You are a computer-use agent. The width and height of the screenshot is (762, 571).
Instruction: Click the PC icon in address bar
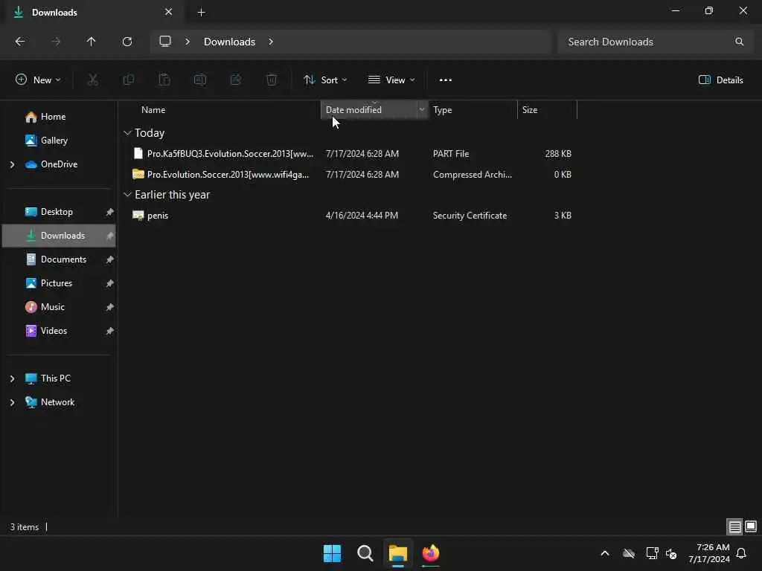[165, 42]
